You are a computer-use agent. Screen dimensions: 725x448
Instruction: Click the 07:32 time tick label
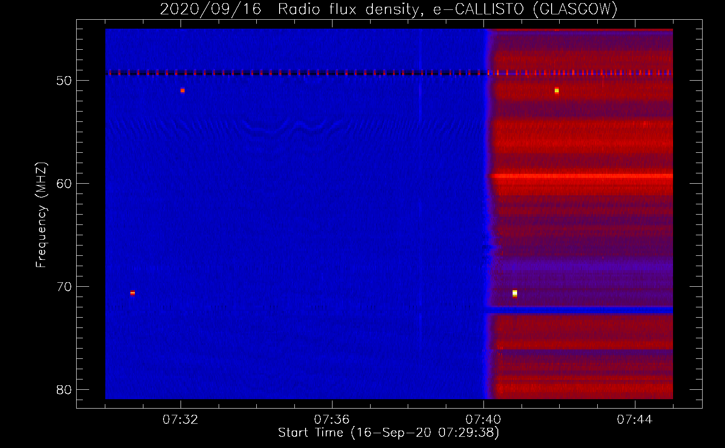[x=181, y=420]
